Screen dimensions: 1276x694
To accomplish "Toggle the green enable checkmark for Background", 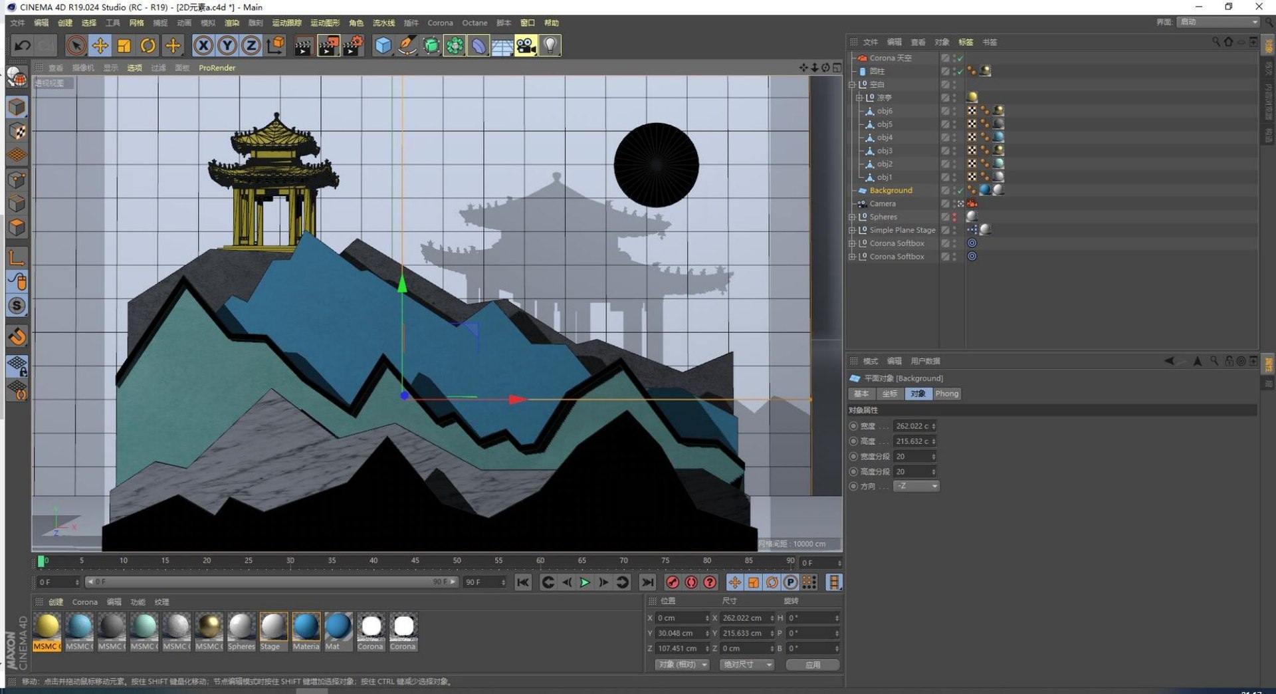I will click(x=960, y=191).
